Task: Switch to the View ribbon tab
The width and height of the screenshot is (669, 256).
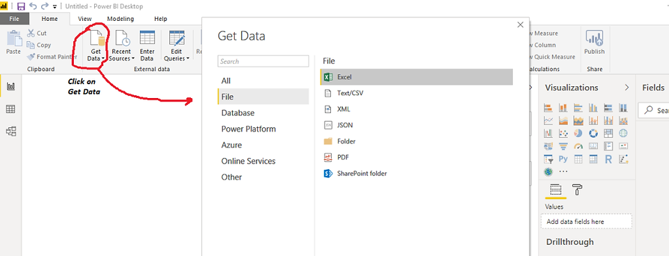Action: click(85, 19)
